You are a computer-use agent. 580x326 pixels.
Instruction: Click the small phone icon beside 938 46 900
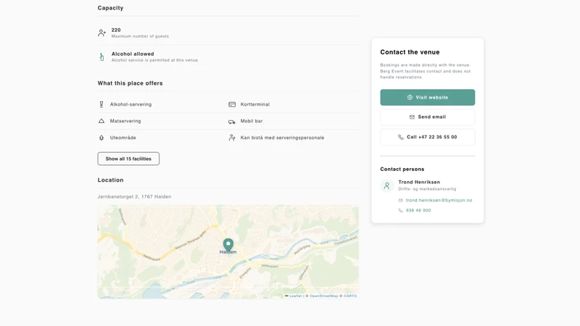tap(401, 210)
